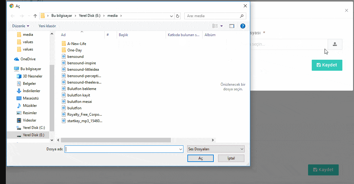Select the Bulutfon bekleme audio file
The image size is (354, 184).
79,89
